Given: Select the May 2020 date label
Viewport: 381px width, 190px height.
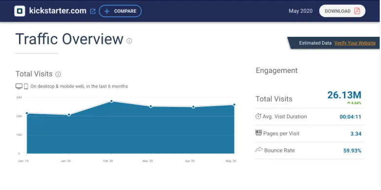Looking at the screenshot, I should (301, 11).
